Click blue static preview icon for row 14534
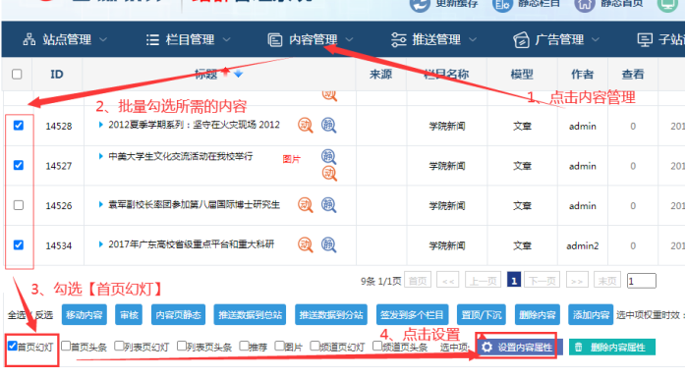The height and width of the screenshot is (377, 686). click(x=328, y=244)
